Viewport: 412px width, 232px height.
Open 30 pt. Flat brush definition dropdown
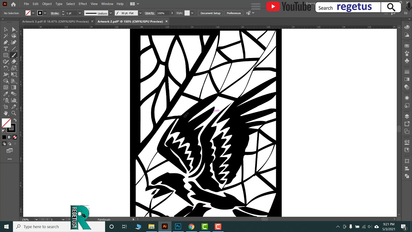pyautogui.click(x=140, y=13)
